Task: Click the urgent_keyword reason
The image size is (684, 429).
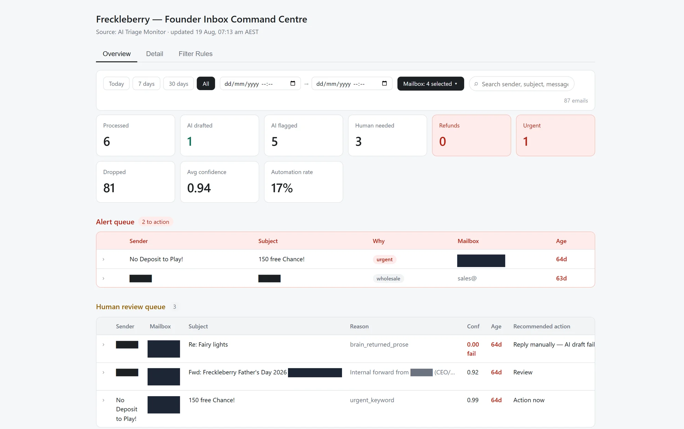Action: click(372, 400)
